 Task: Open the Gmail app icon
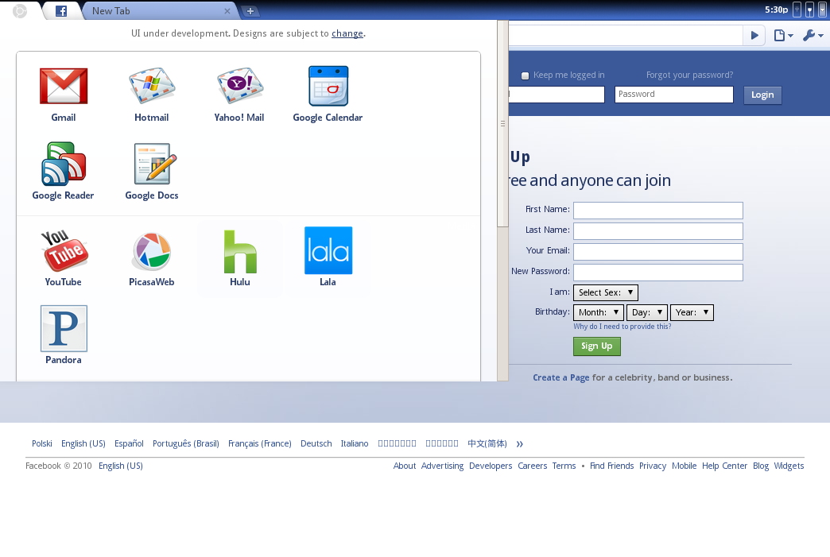[x=64, y=87]
